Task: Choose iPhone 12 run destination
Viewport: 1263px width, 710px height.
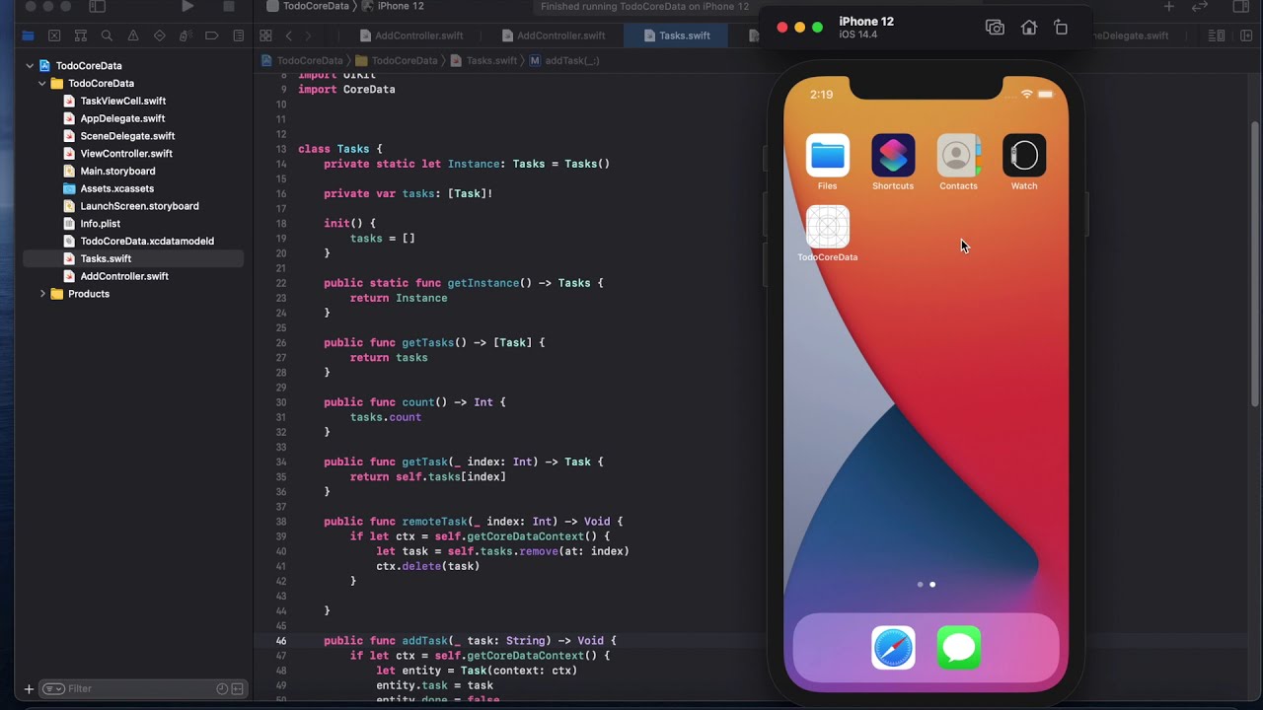Action: pos(394,6)
